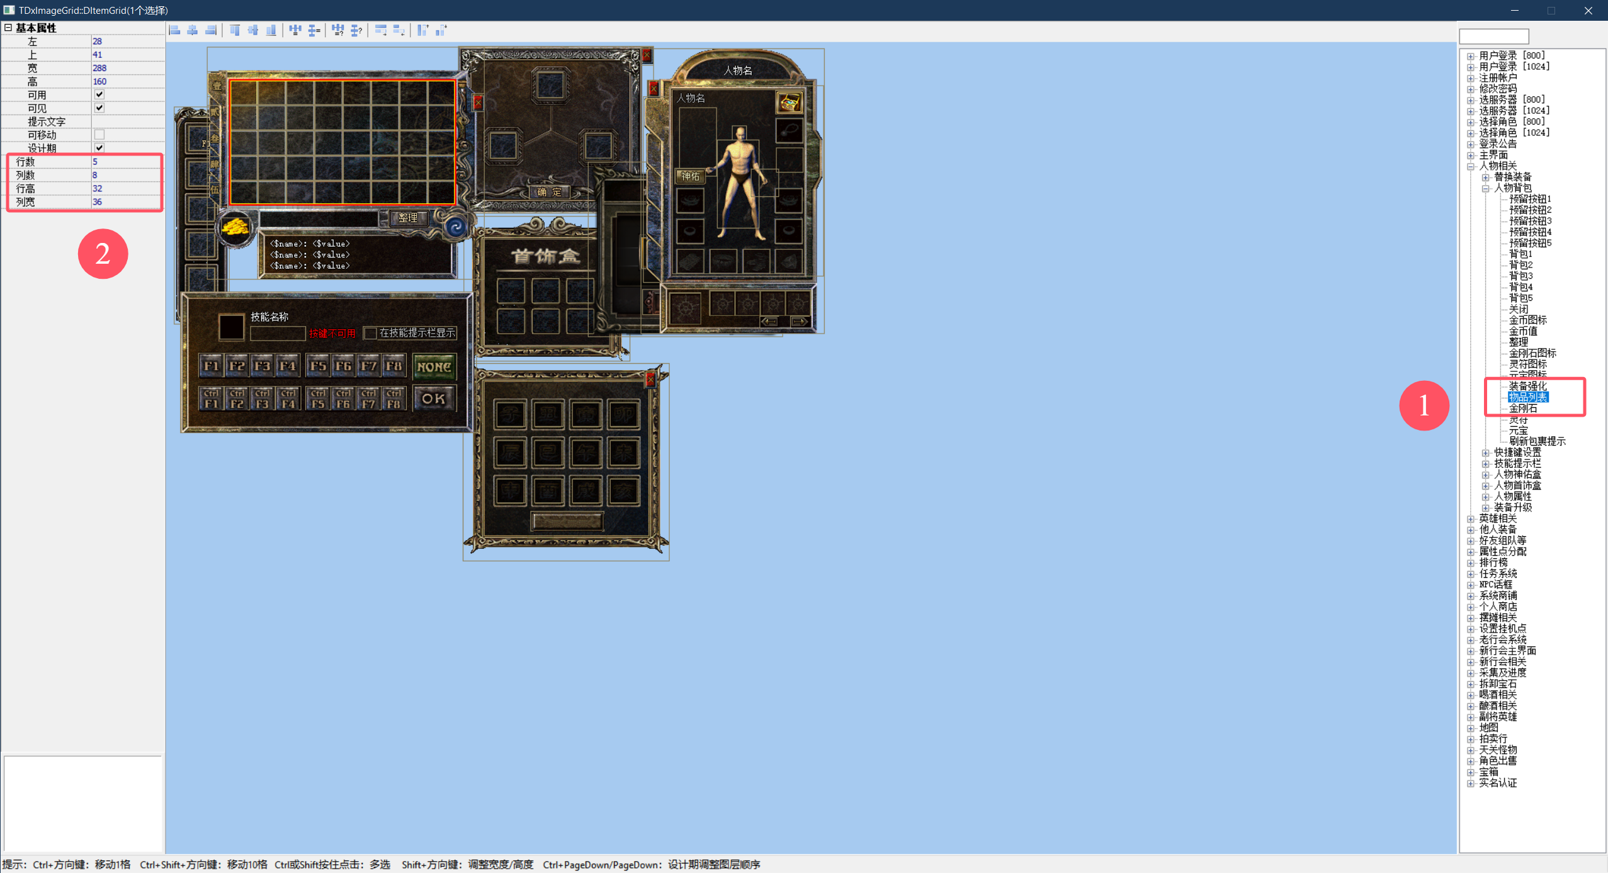Expand the 用户登录 [800] tree node

pos(1471,56)
